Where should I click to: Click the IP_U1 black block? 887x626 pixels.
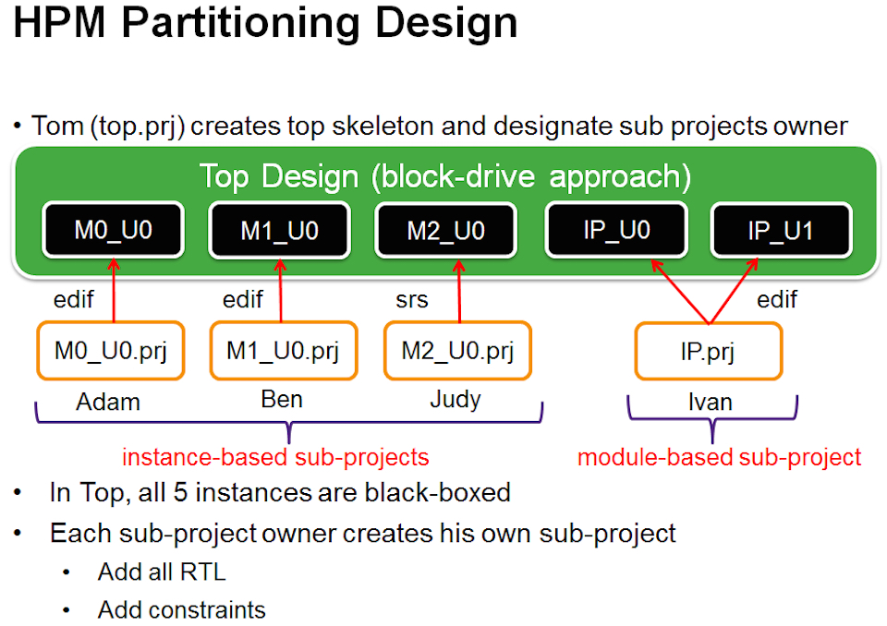781,231
